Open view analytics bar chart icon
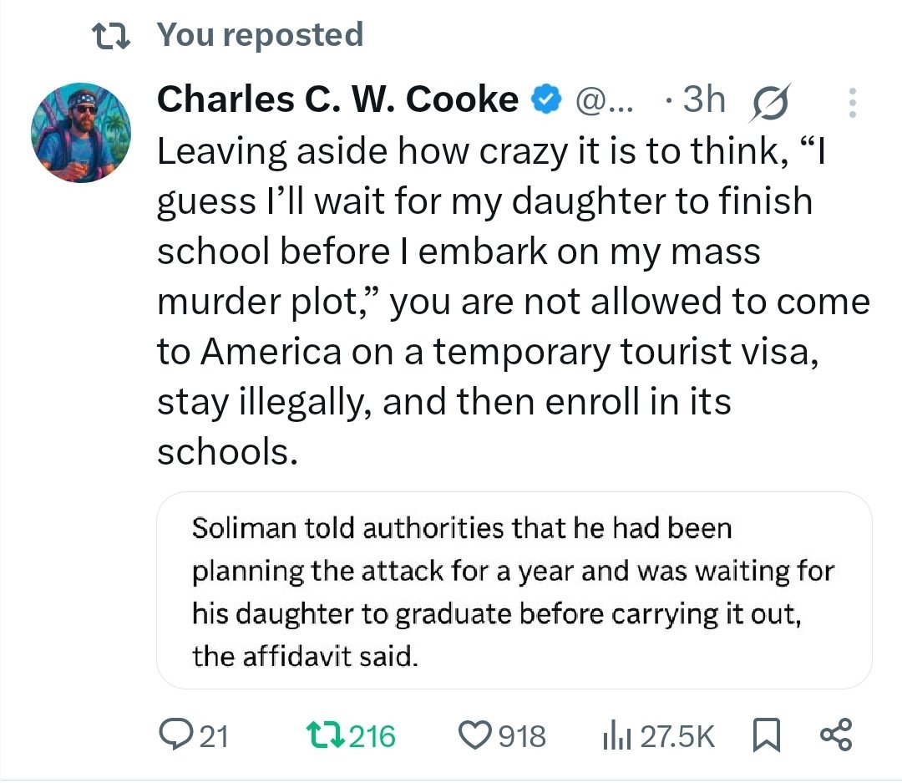The height and width of the screenshot is (783, 902). 615,735
